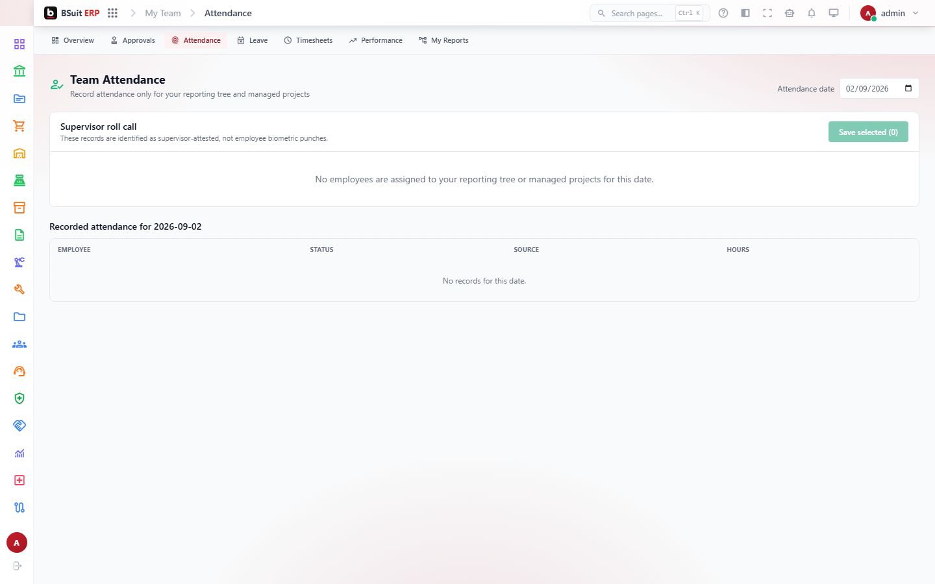The image size is (935, 584).
Task: Open the orange shopping cart module
Action: coord(19,126)
